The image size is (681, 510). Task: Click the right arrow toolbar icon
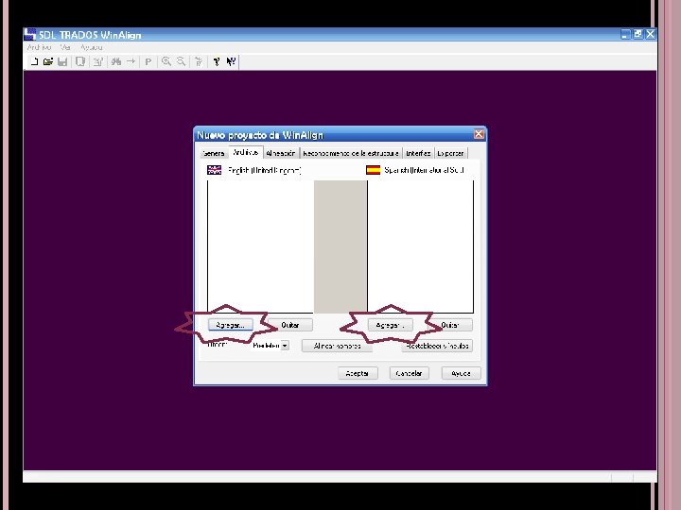(x=131, y=61)
